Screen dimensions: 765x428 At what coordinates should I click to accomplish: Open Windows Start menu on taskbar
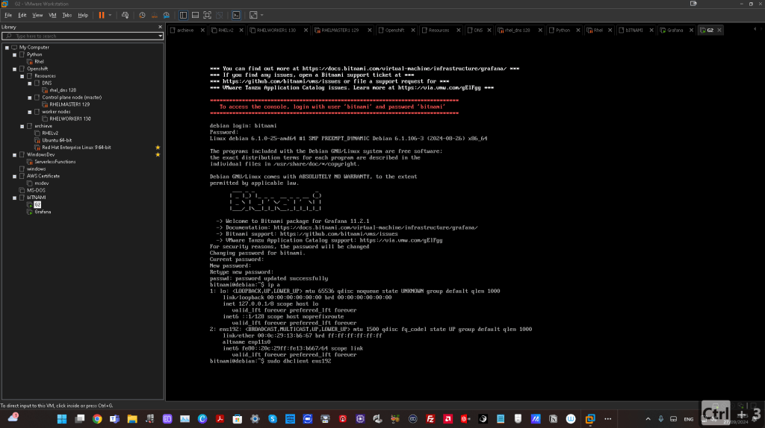pyautogui.click(x=62, y=419)
